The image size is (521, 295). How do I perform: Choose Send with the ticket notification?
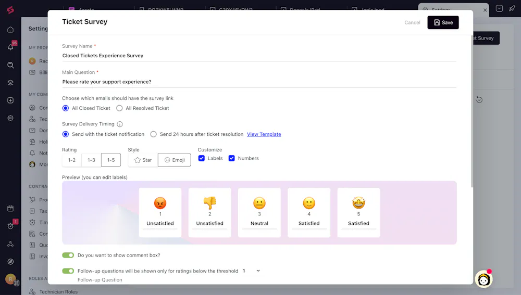click(66, 134)
